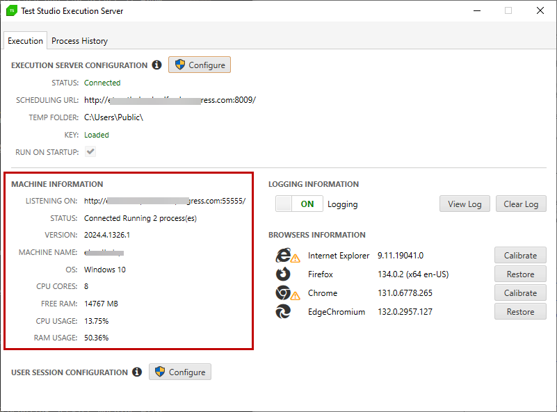Select Chrome version 131.0.6778.265
The height and width of the screenshot is (412, 557).
click(x=405, y=293)
